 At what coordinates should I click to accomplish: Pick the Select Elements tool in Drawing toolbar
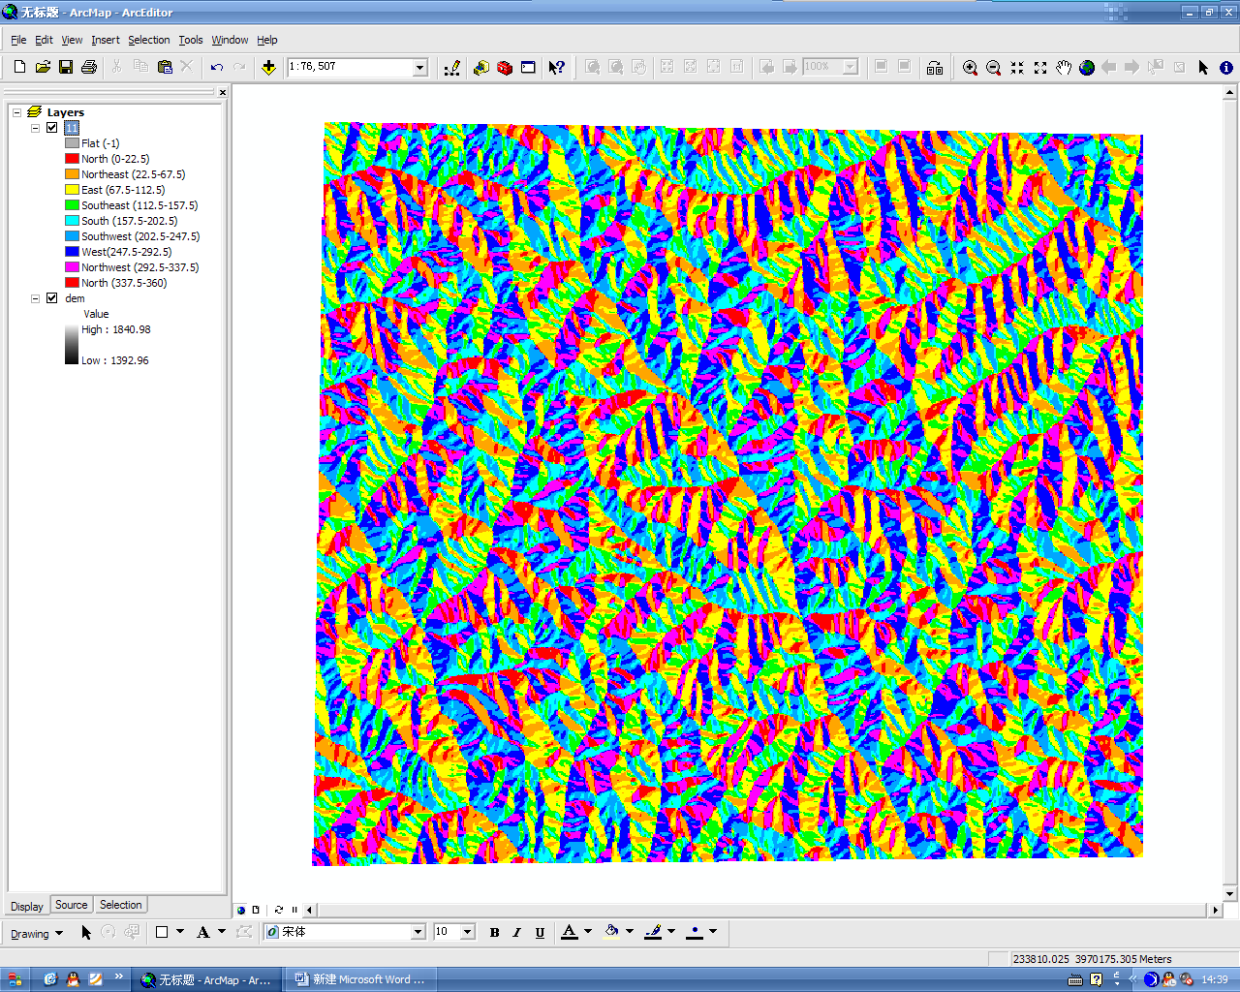(86, 932)
